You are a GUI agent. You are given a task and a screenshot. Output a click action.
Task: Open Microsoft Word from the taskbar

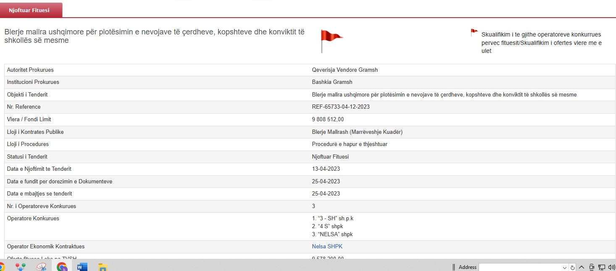click(x=82, y=267)
